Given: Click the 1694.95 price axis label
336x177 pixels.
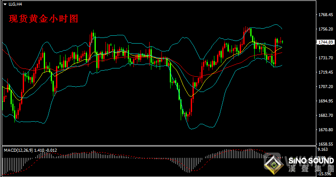Looking at the screenshot, I should pyautogui.click(x=325, y=101).
